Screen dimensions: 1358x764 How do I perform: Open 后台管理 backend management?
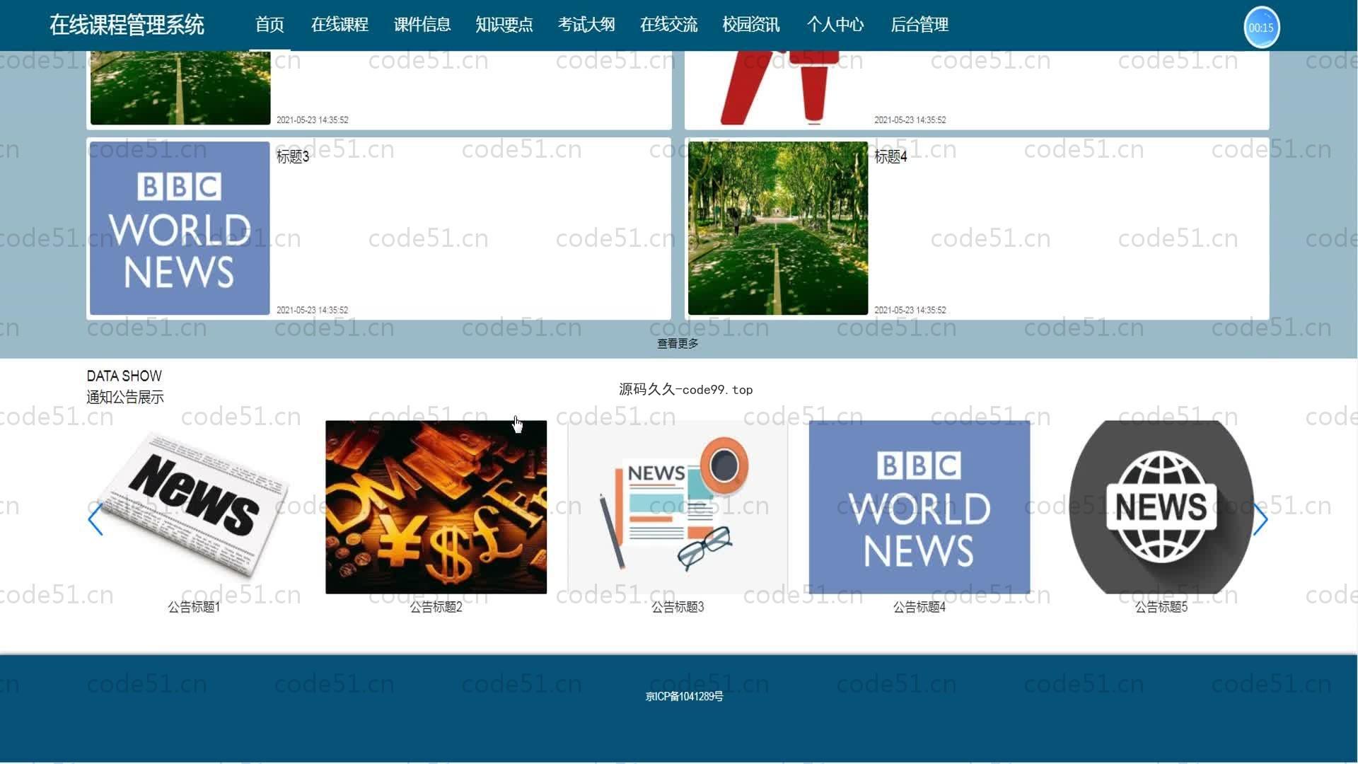click(919, 25)
